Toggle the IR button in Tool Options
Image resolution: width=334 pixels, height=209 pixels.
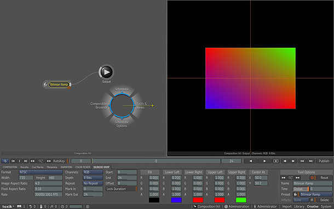pos(312,200)
